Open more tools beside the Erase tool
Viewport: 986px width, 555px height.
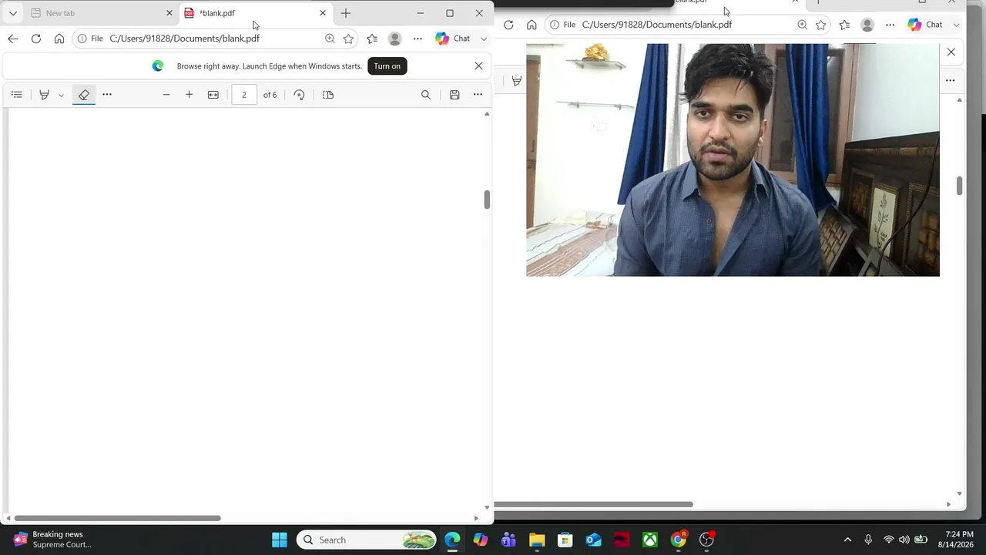(x=107, y=95)
